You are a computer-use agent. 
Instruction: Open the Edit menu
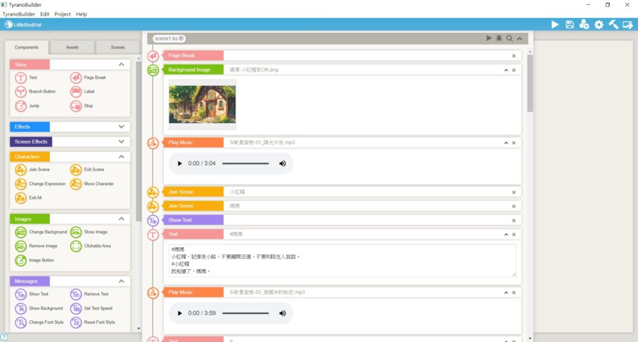click(45, 14)
